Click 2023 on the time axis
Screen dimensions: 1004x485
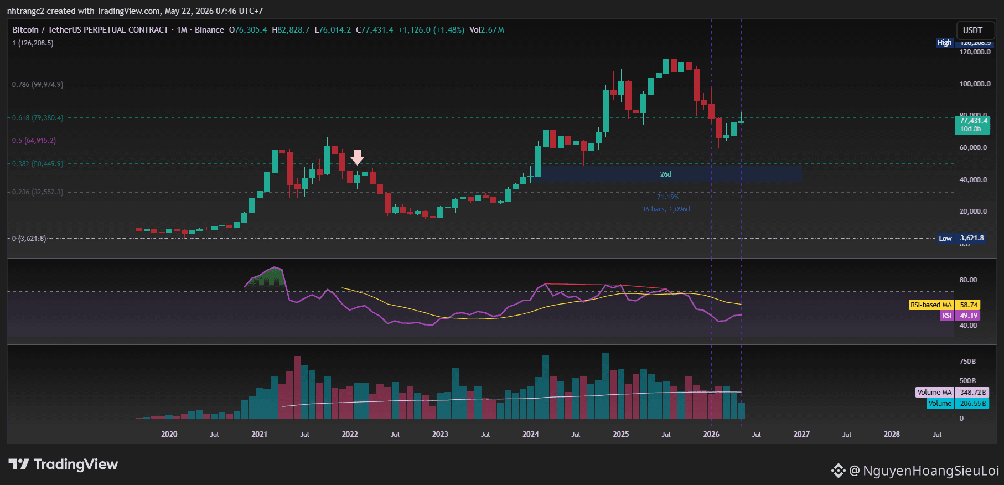(440, 435)
